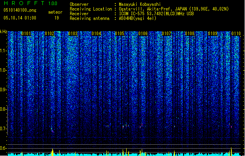The width and height of the screenshot is (245, 156).
Task: Click the 0.7 frequency axis label
Action: click(x=3, y=129)
